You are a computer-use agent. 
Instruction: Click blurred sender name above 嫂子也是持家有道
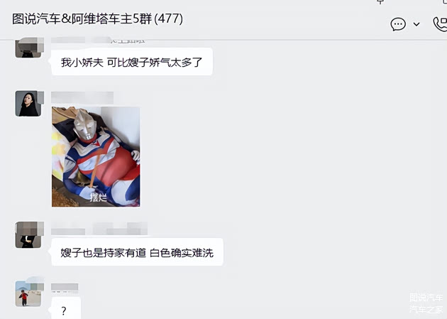click(x=99, y=229)
